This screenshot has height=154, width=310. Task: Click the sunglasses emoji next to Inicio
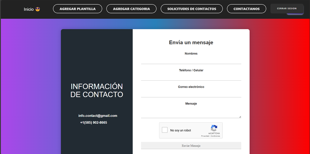click(x=38, y=9)
